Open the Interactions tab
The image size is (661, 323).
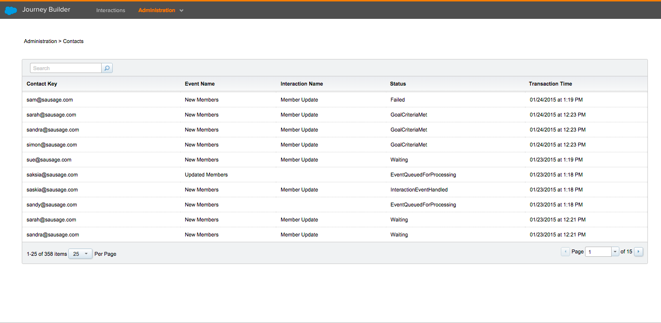(x=110, y=10)
